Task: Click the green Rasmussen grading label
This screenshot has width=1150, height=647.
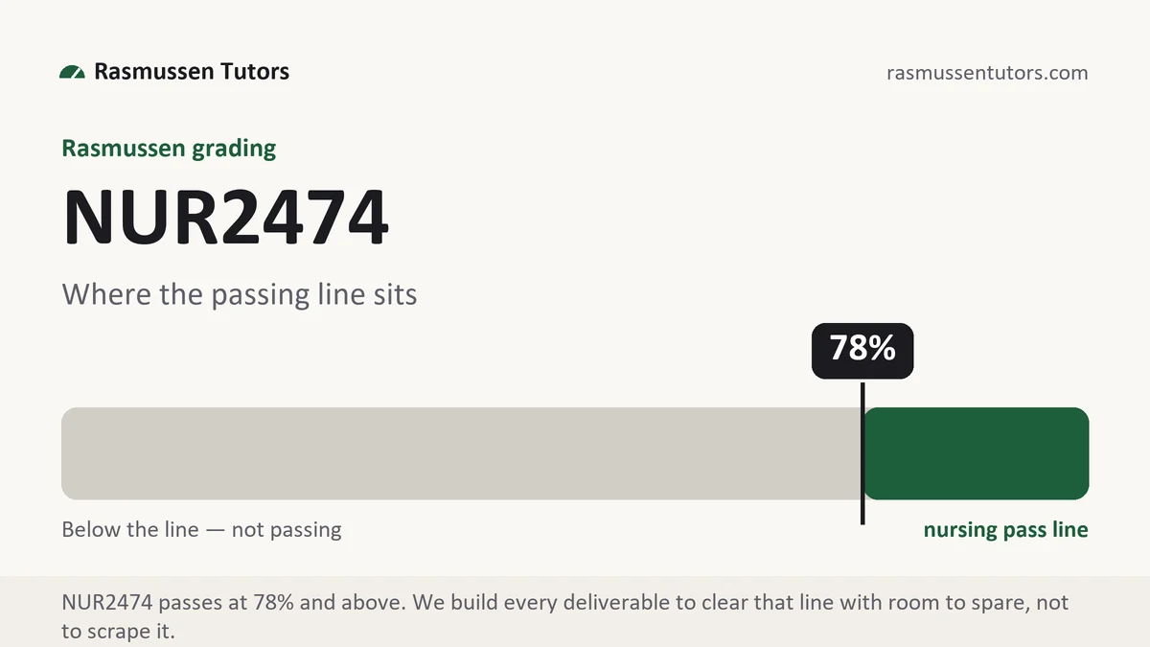Action: pos(169,149)
